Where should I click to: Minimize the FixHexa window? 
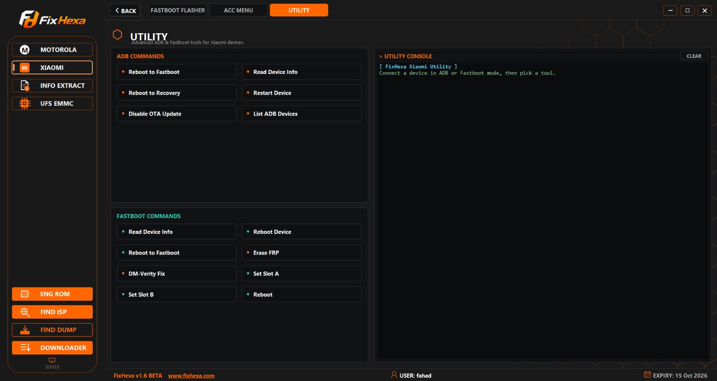click(x=670, y=10)
